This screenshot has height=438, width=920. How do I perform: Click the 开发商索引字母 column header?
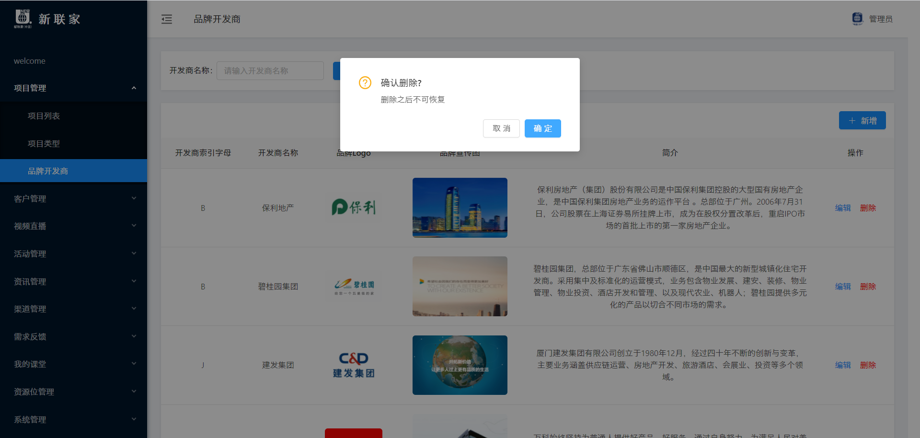(203, 153)
